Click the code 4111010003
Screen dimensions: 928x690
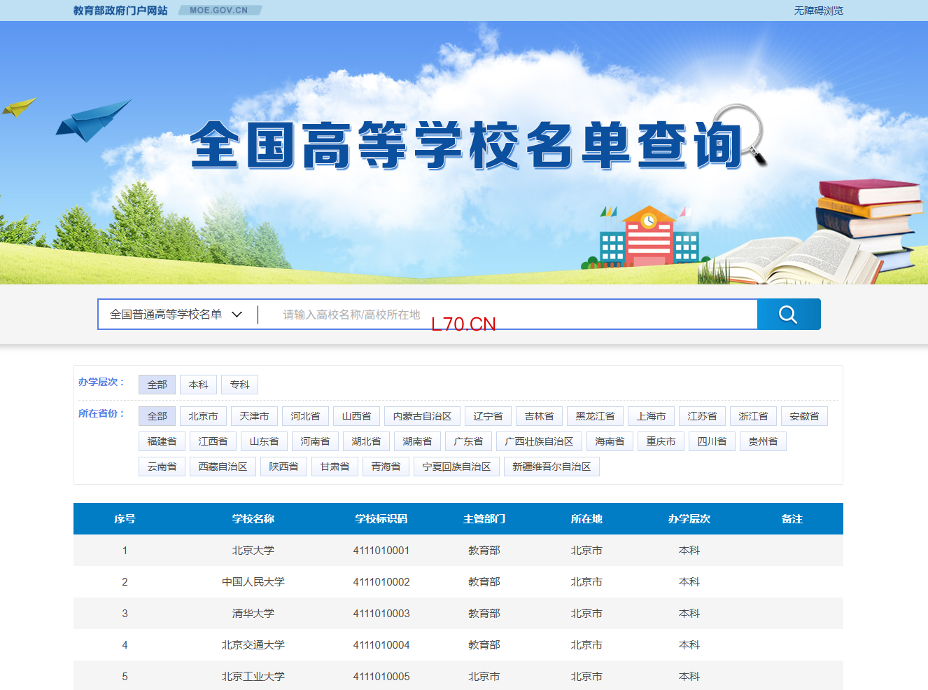point(381,614)
